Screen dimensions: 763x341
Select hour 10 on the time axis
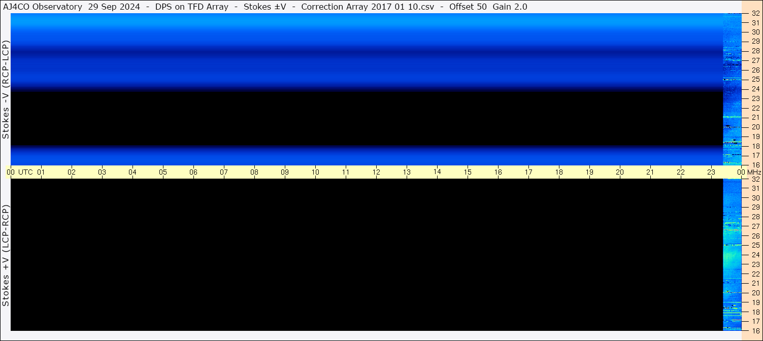[x=315, y=172]
